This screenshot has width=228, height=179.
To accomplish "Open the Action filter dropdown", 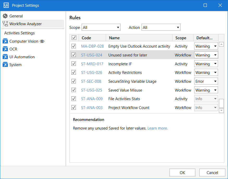I will pos(161,27).
